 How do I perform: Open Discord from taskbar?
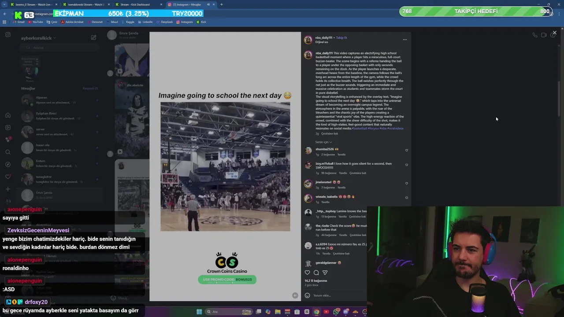tap(346, 312)
